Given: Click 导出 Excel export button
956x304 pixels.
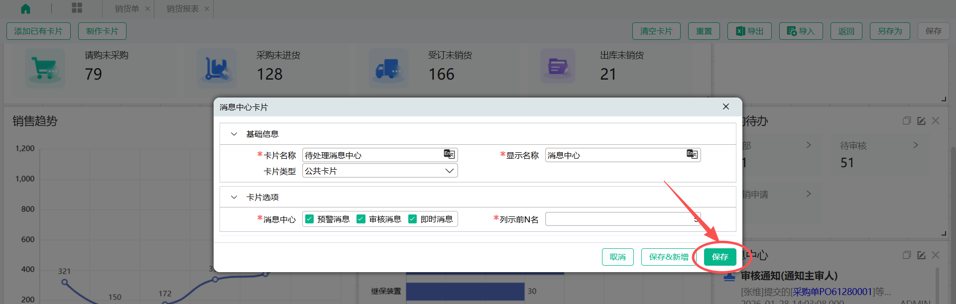Looking at the screenshot, I should 749,31.
